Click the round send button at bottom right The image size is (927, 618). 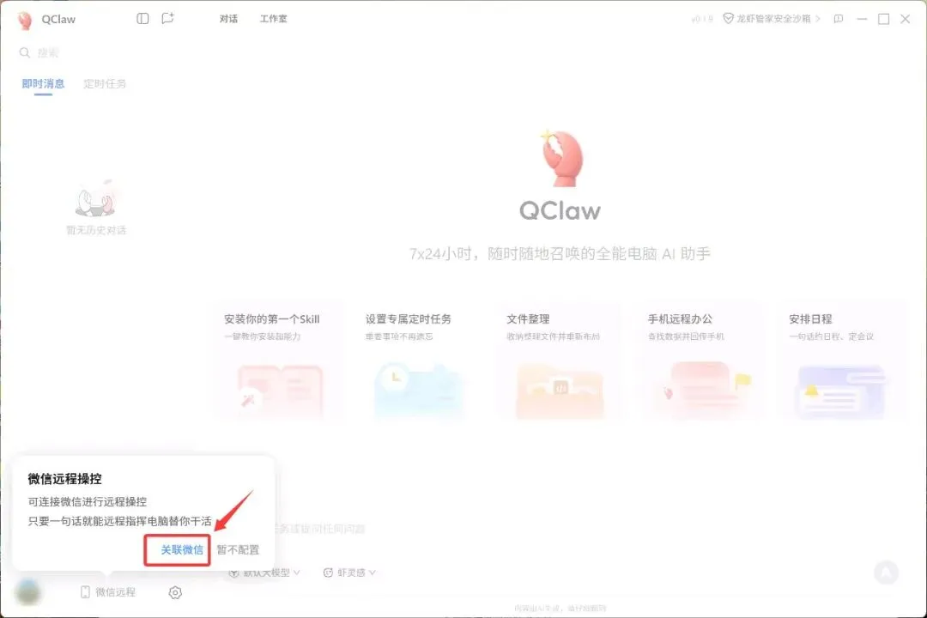tap(886, 572)
